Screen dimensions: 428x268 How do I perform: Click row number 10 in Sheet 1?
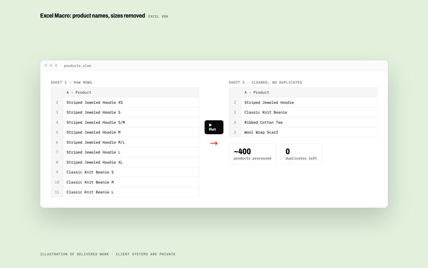point(57,182)
